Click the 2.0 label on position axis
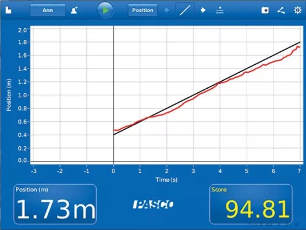The height and width of the screenshot is (230, 306). pyautogui.click(x=23, y=30)
